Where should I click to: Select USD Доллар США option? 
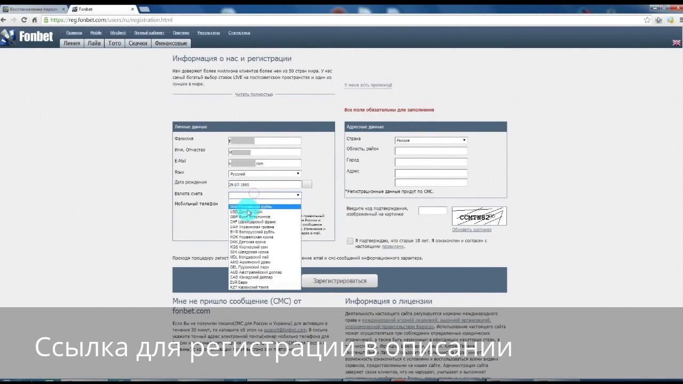tap(265, 212)
